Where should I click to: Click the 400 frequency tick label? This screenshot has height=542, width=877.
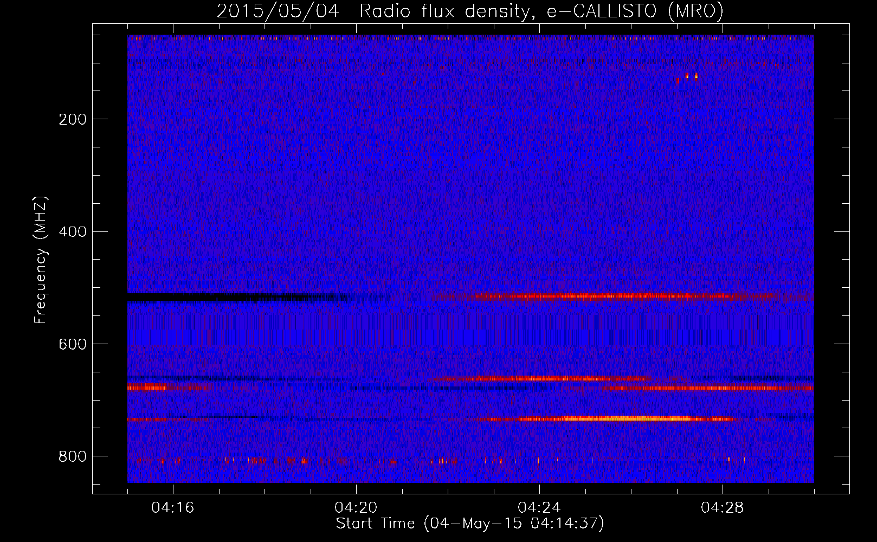[x=72, y=232]
